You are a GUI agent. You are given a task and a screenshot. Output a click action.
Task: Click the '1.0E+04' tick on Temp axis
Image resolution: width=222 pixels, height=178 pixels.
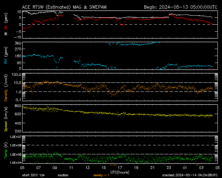[16, 162]
